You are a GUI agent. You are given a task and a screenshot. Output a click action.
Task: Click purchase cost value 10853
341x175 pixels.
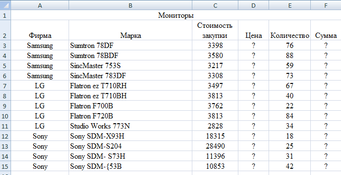coord(215,166)
